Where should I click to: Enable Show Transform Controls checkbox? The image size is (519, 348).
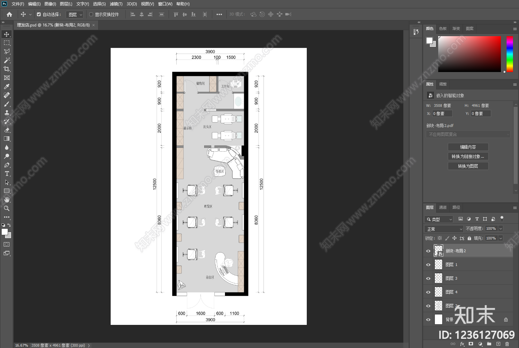(91, 14)
